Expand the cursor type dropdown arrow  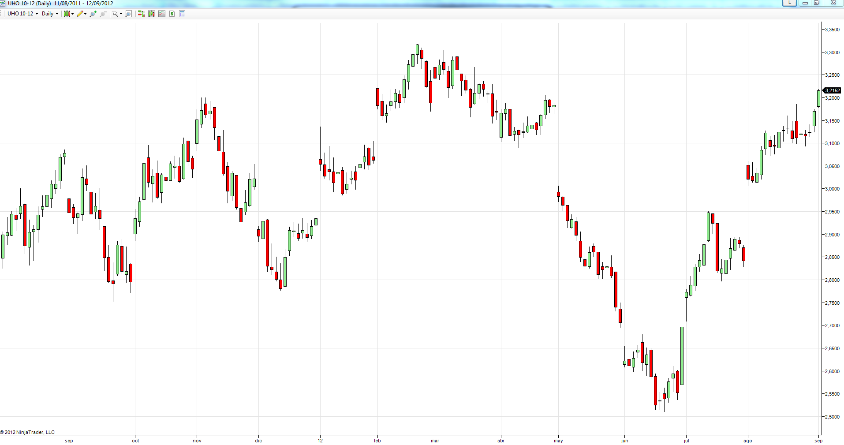pos(121,14)
